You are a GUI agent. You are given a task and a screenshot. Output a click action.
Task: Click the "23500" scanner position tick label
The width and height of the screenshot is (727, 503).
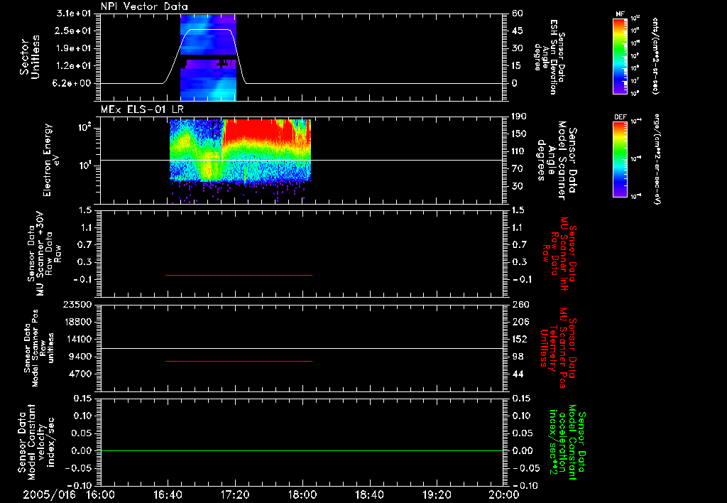77,304
